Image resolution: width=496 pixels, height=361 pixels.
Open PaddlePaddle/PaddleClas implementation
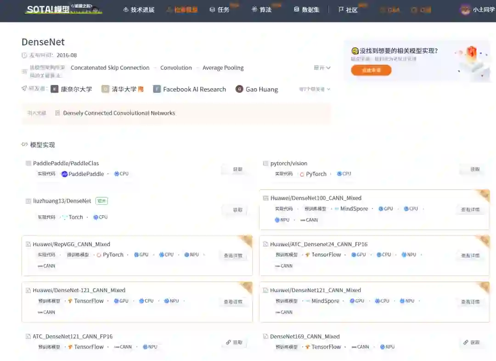pyautogui.click(x=66, y=163)
